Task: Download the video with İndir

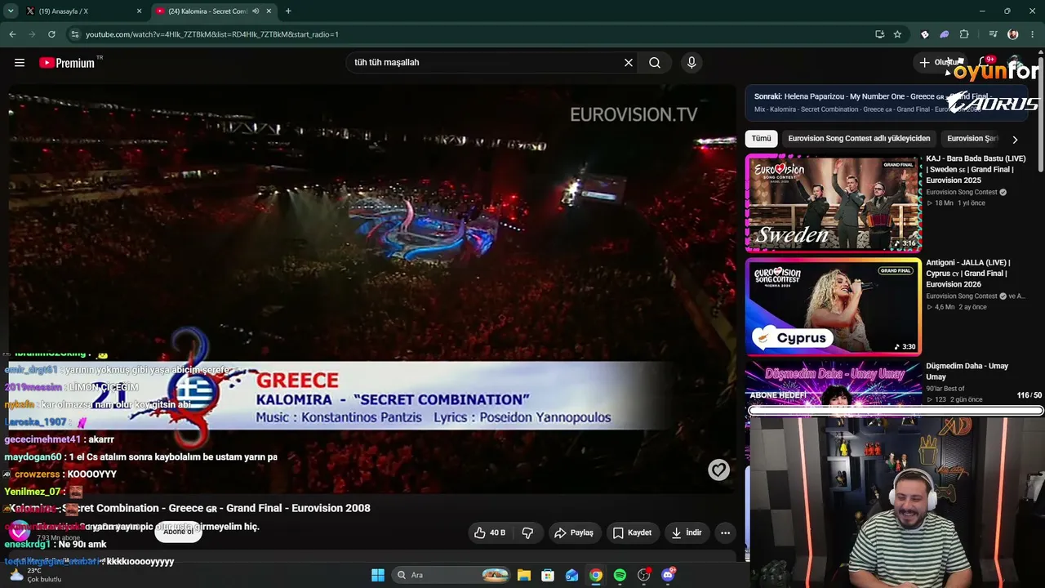Action: point(687,533)
